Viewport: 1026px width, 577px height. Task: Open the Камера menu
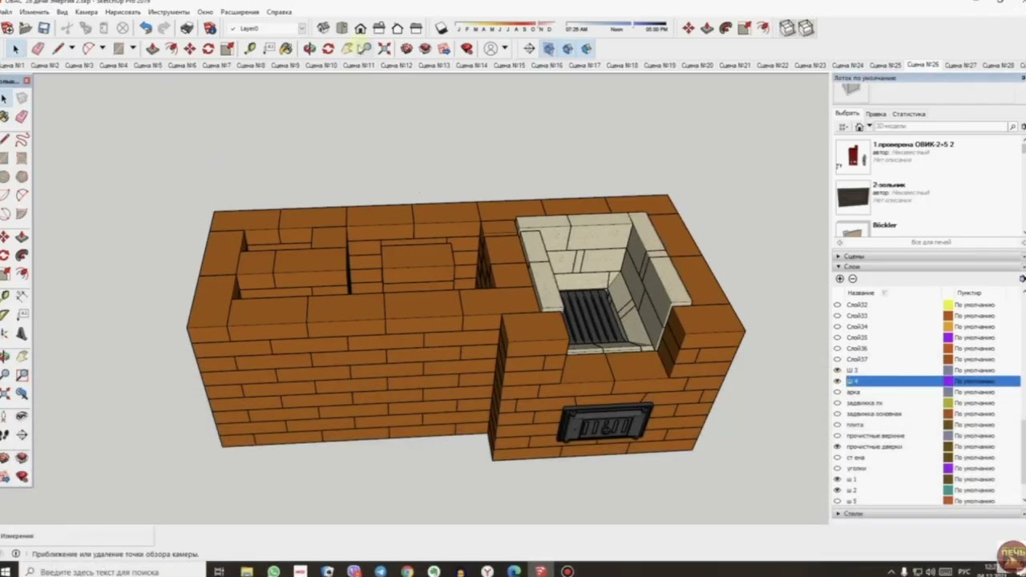click(86, 12)
